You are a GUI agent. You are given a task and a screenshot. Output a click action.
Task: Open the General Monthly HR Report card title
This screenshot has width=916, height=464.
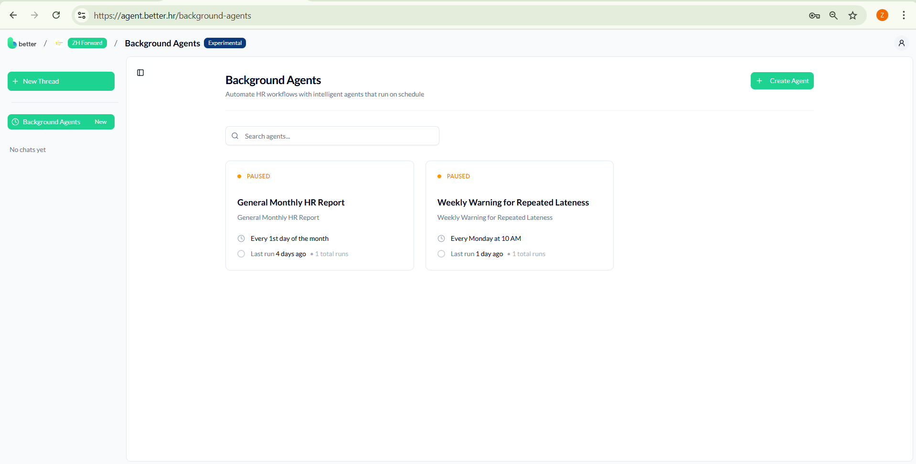click(291, 203)
